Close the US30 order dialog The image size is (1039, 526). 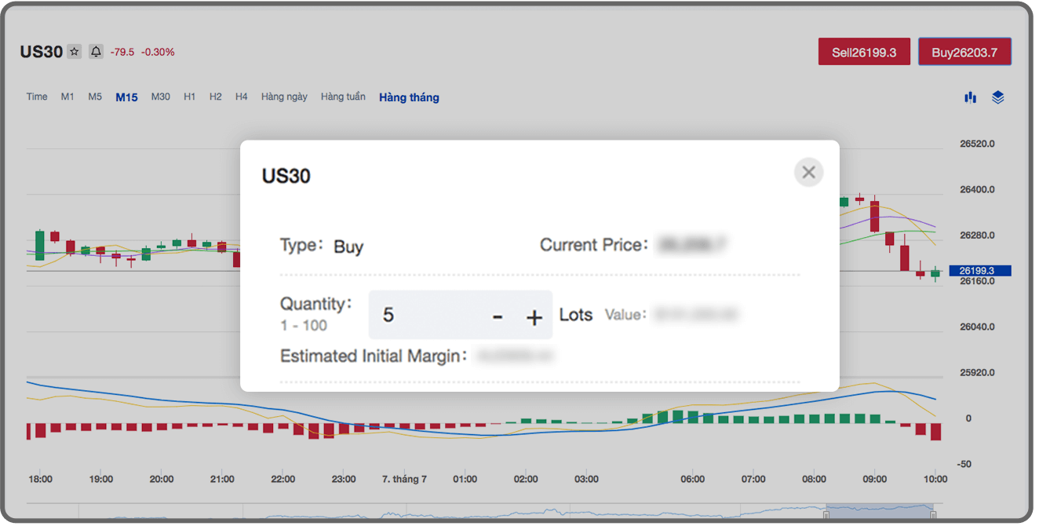pos(808,172)
